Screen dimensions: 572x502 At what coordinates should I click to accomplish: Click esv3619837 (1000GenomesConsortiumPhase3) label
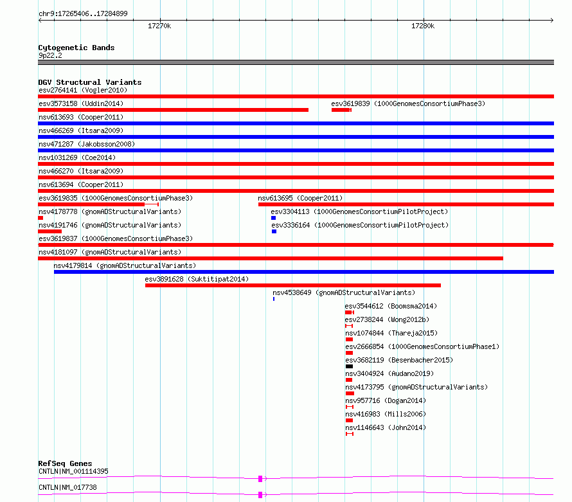(116, 238)
